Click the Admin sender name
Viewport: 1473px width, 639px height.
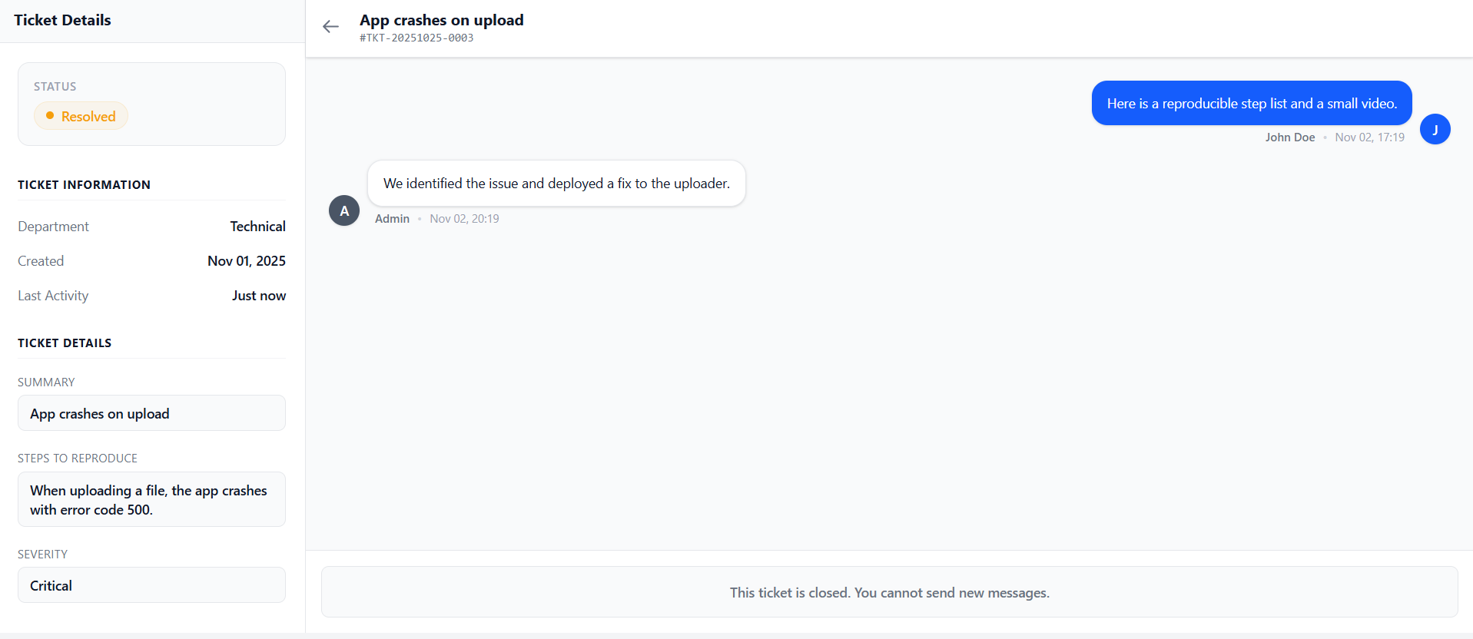point(392,219)
